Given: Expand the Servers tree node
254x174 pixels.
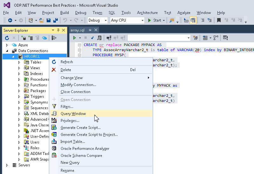Looking at the screenshot, I should [7, 165].
